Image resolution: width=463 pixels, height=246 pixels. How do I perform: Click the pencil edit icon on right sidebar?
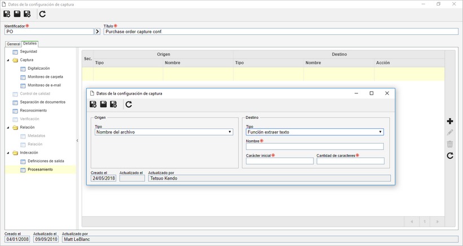450,133
